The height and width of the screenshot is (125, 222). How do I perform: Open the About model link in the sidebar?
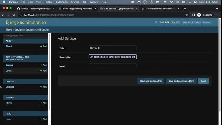coord(9,46)
